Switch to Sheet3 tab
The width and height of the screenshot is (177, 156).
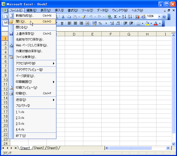point(52,148)
